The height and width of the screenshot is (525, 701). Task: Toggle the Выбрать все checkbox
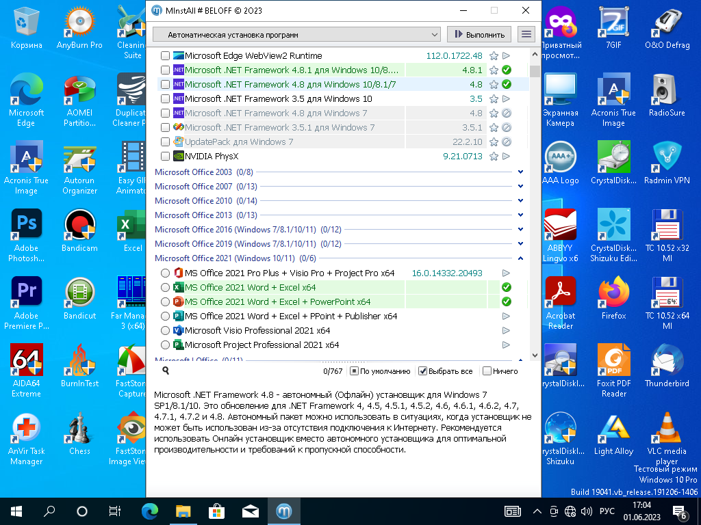(x=422, y=371)
